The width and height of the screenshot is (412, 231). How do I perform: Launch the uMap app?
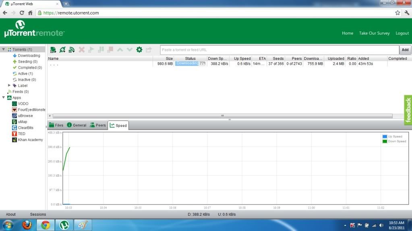(20, 122)
